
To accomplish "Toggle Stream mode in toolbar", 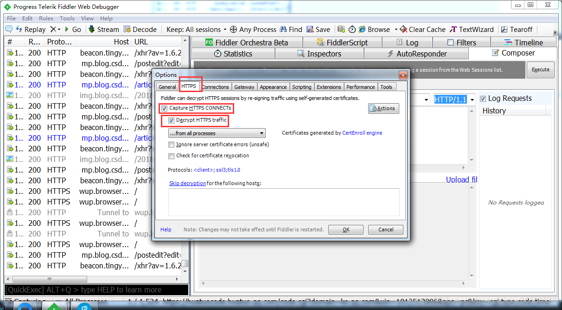I will (x=103, y=29).
